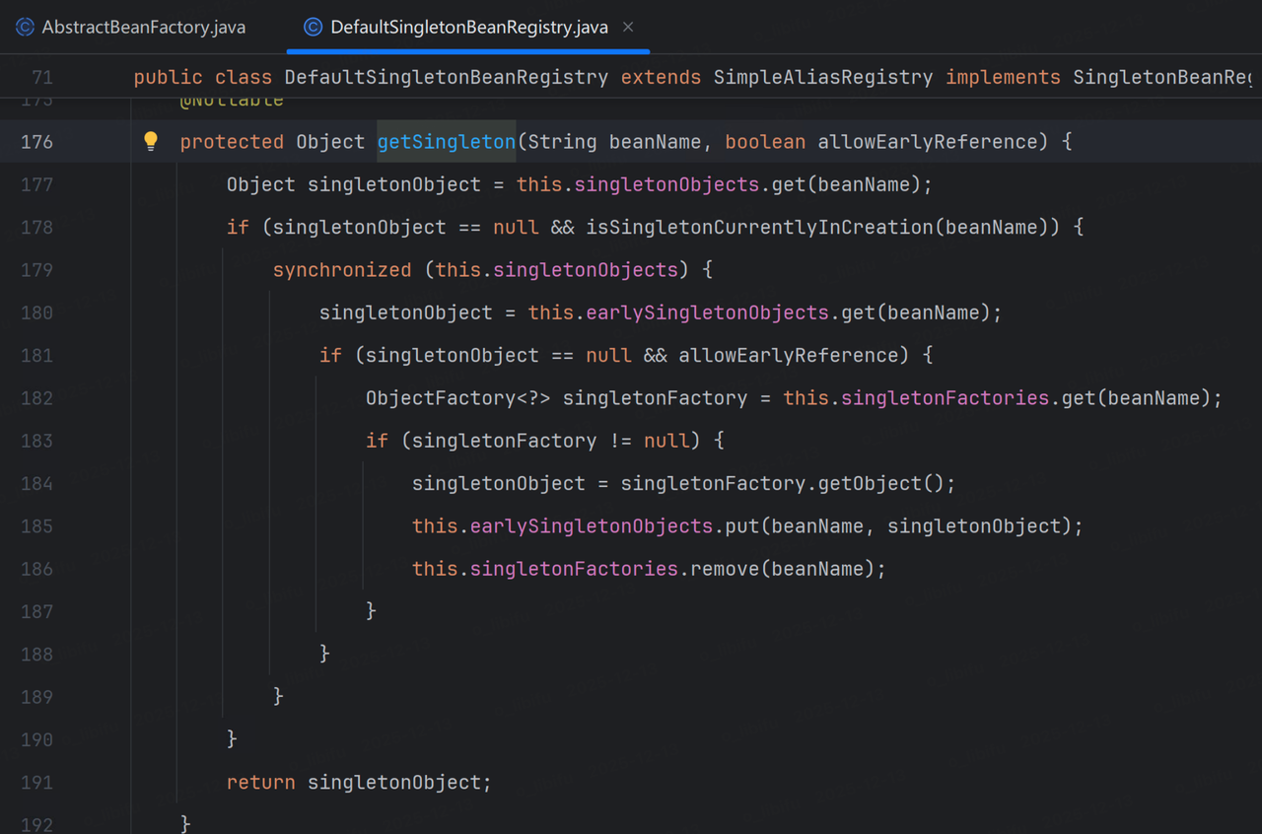
Task: Click getObject method call on line 184
Action: [x=881, y=483]
